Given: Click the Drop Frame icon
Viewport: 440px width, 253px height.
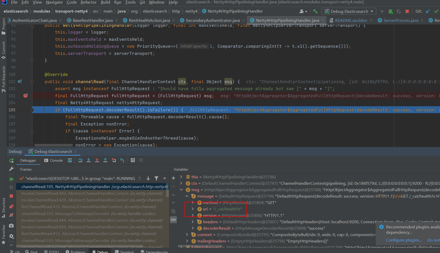Looking at the screenshot, I should click(x=114, y=160).
